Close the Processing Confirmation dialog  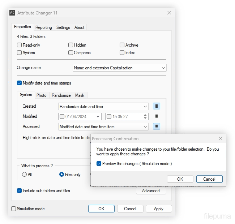click(221, 138)
